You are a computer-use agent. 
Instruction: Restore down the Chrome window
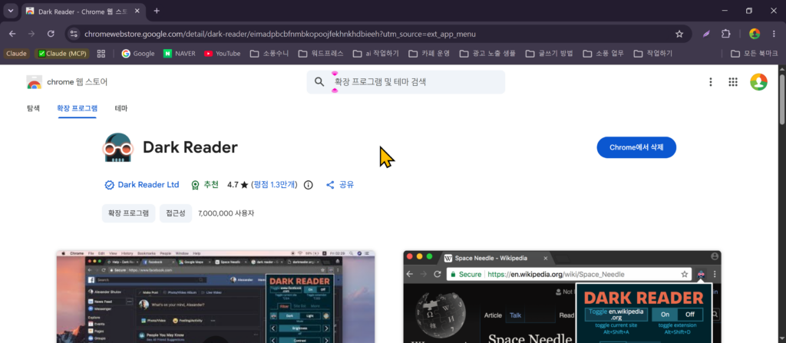(749, 11)
